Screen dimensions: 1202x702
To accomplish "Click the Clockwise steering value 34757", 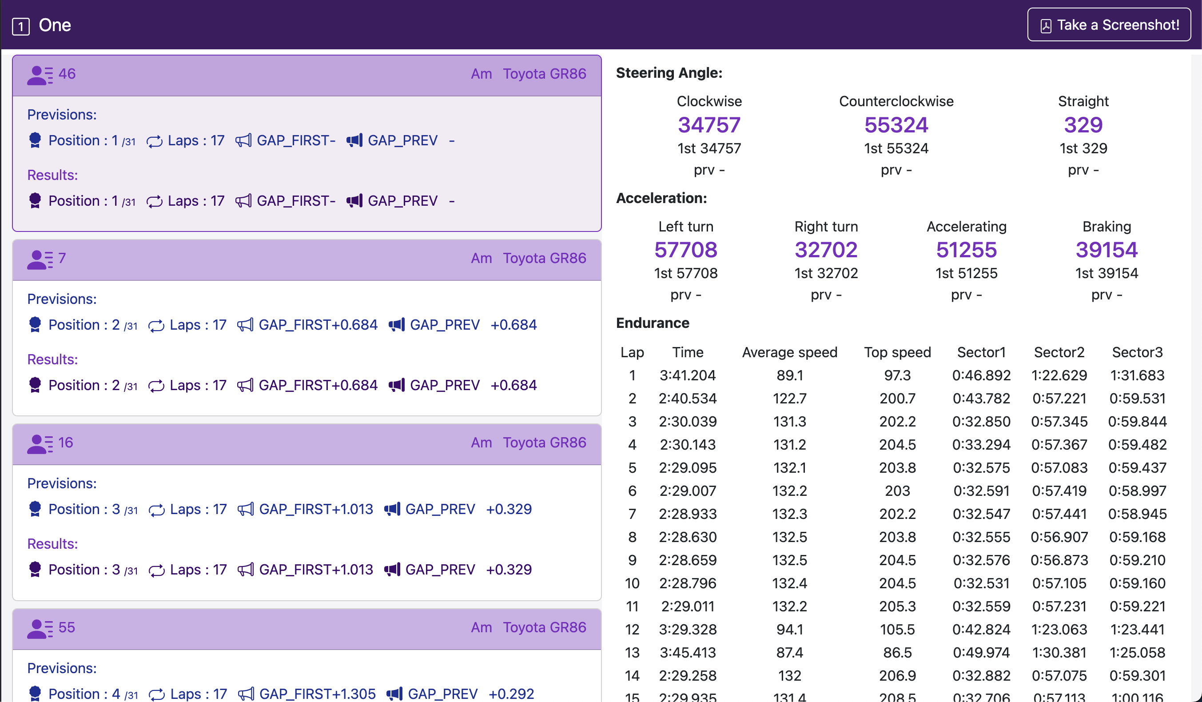I will (709, 125).
